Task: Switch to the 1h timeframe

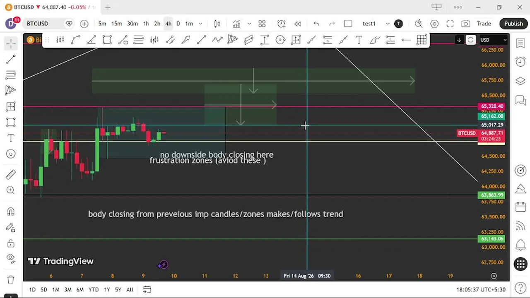Action: (x=146, y=24)
